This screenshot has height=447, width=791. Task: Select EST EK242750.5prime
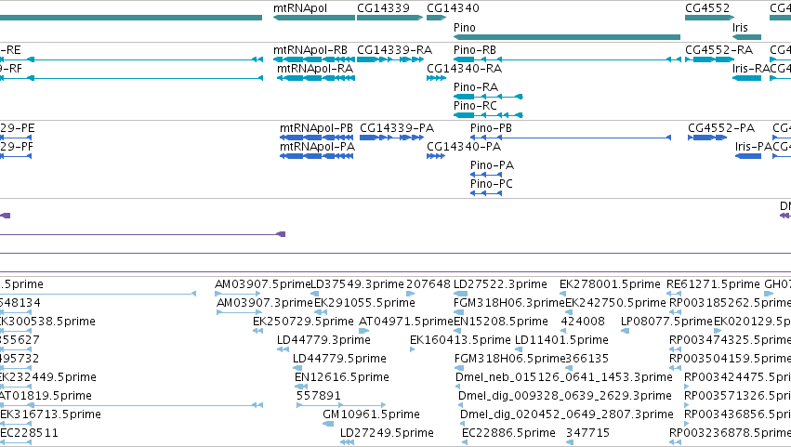616,303
